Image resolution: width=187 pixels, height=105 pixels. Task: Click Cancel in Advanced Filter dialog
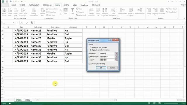pyautogui.click(x=112, y=68)
